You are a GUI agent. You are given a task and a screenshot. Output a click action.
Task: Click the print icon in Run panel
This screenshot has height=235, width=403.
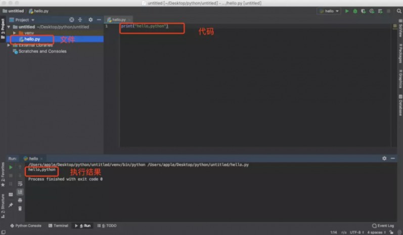click(20, 200)
